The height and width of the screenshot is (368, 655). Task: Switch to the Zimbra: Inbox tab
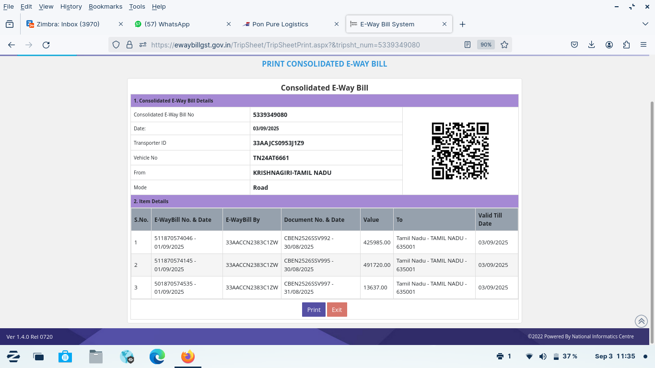pyautogui.click(x=68, y=24)
